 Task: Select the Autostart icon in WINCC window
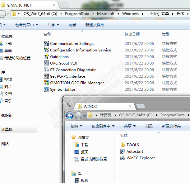123,152
